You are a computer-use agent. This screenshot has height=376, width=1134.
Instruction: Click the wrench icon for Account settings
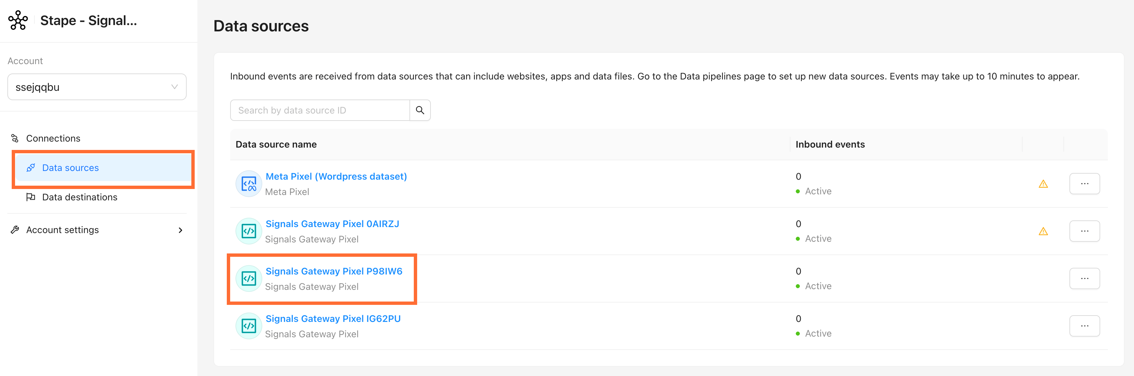click(15, 230)
